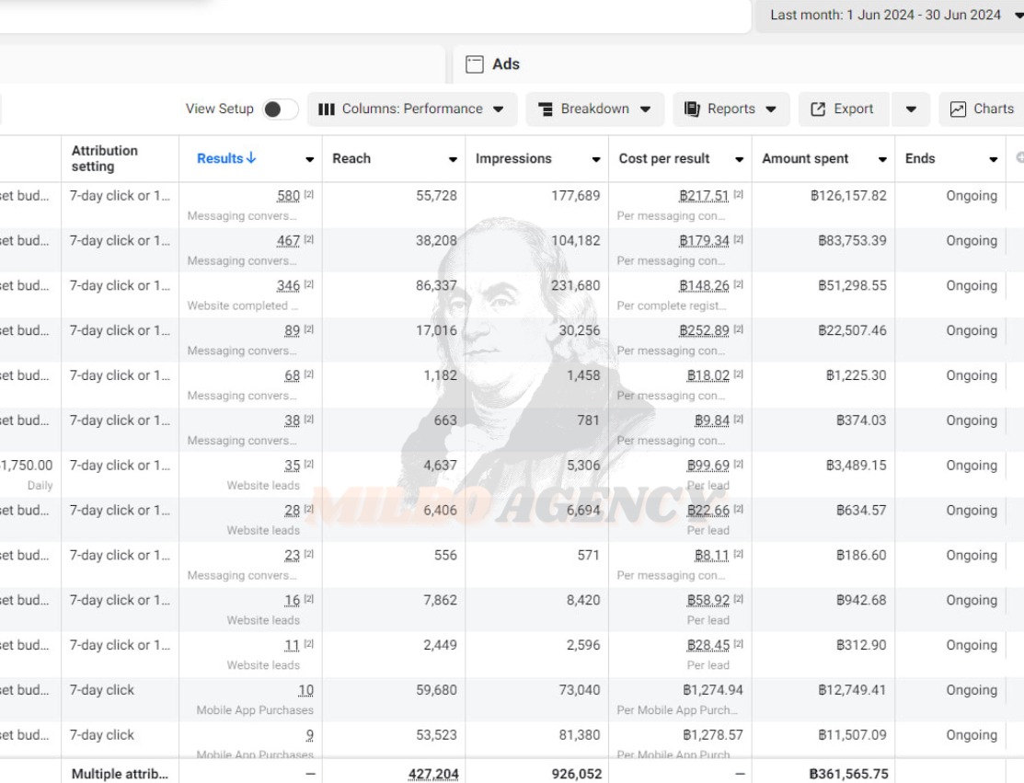This screenshot has width=1024, height=783.
Task: Open the 89 results link
Action: 292,331
